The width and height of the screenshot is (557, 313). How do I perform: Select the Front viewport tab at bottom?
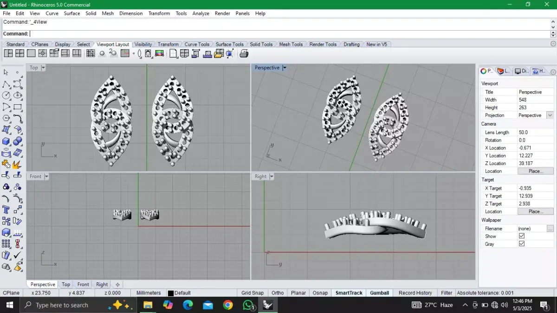tap(83, 285)
